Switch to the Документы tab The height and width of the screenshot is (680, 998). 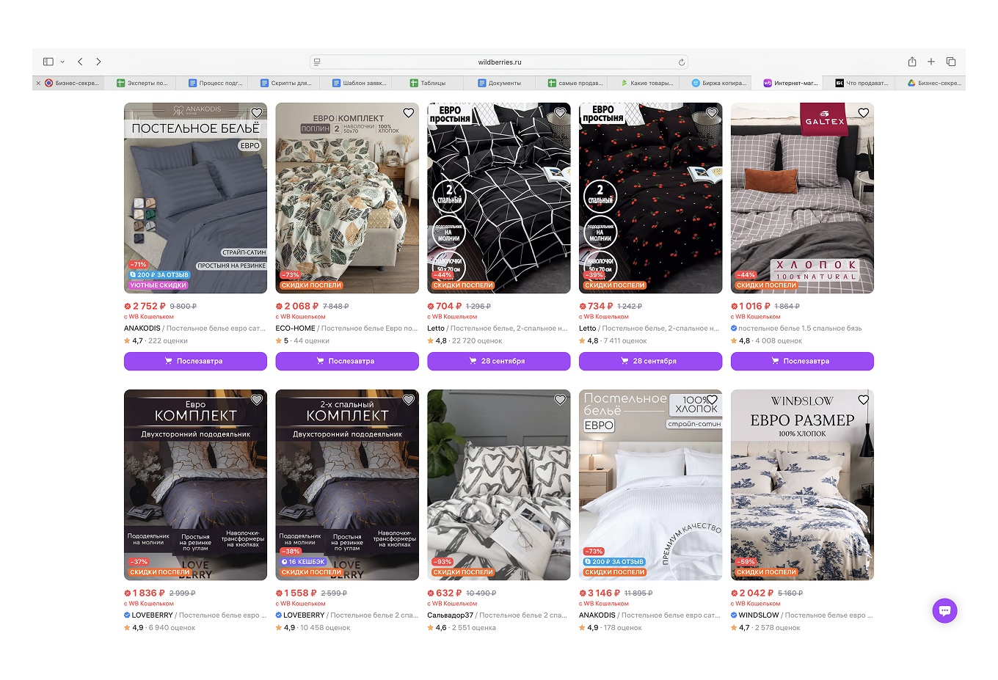(x=500, y=83)
